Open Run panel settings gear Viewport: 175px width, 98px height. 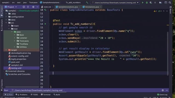click(163, 90)
